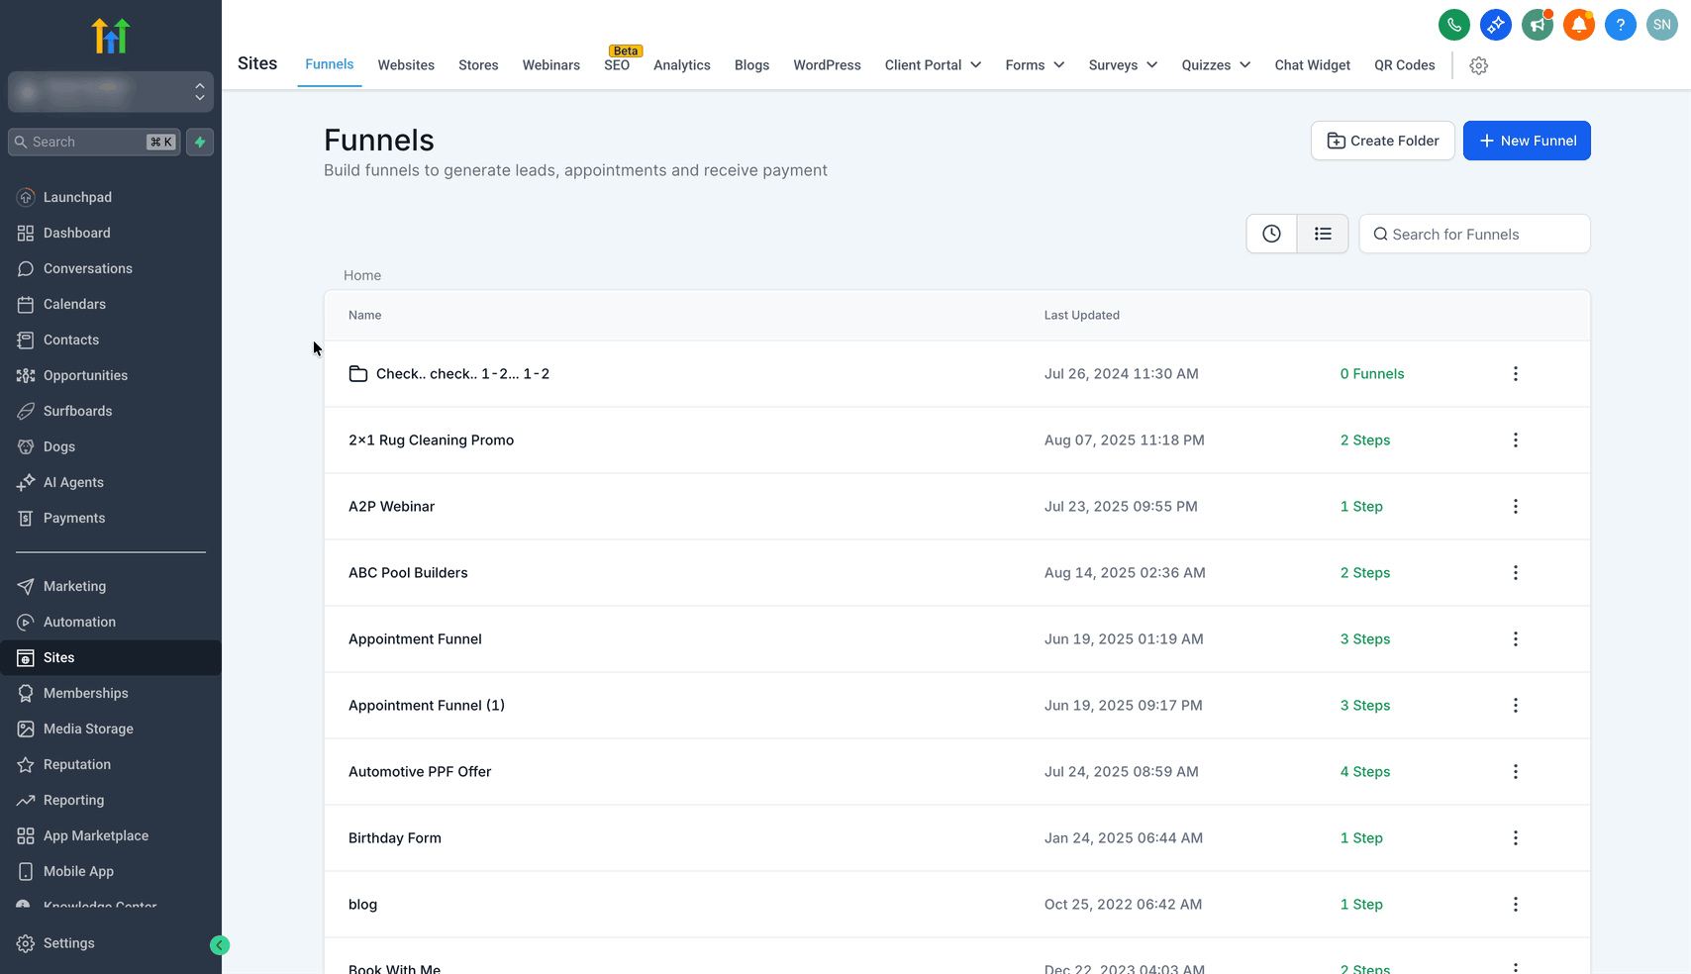Open Sites settings gear icon

coord(1478,65)
